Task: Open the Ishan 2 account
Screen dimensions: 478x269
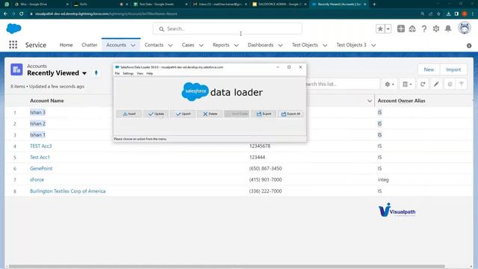Action: (x=37, y=123)
